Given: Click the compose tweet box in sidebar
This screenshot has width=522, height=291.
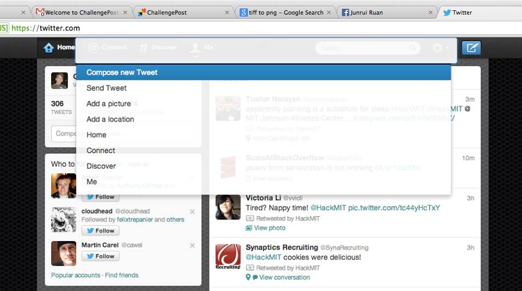Looking at the screenshot, I should click(x=123, y=134).
